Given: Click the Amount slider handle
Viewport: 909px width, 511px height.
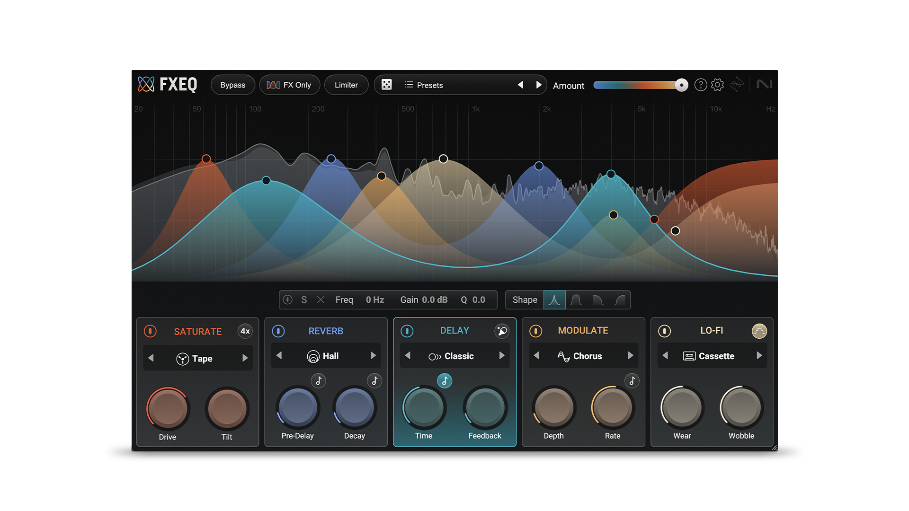Looking at the screenshot, I should (681, 85).
